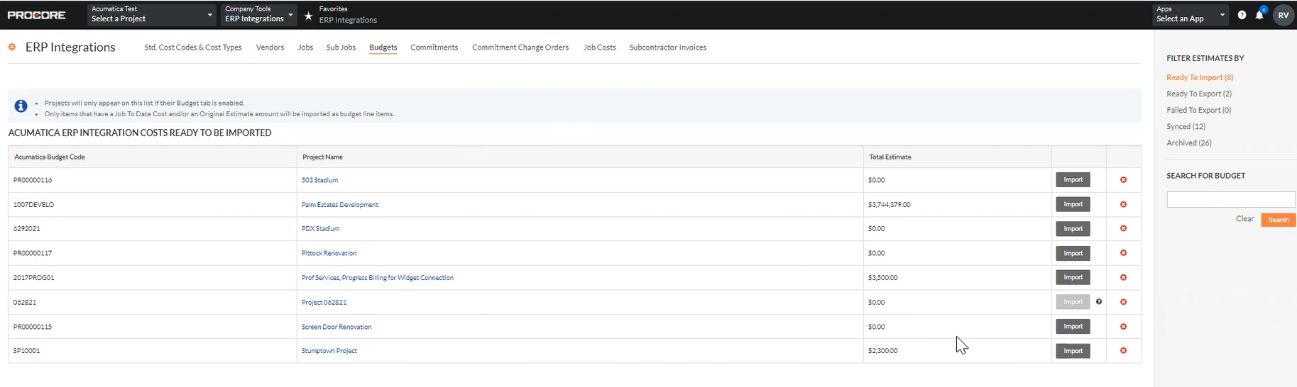Image resolution: width=1297 pixels, height=387 pixels.
Task: Open the Screen Door Renovation link
Action: [336, 327]
